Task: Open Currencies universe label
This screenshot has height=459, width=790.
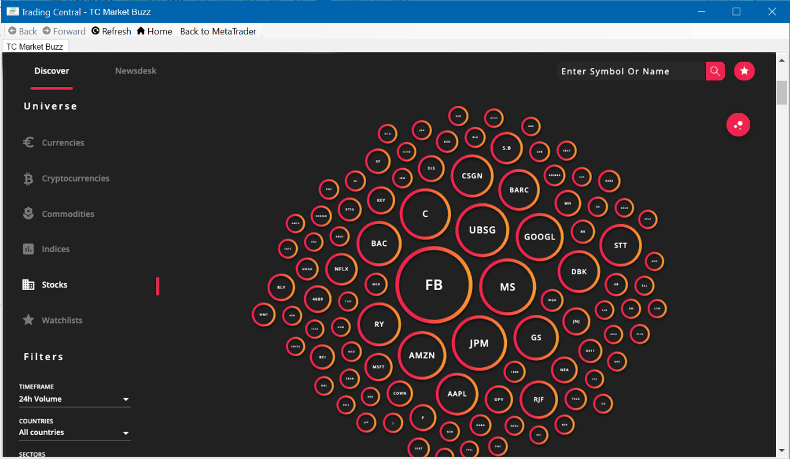Action: pos(63,143)
